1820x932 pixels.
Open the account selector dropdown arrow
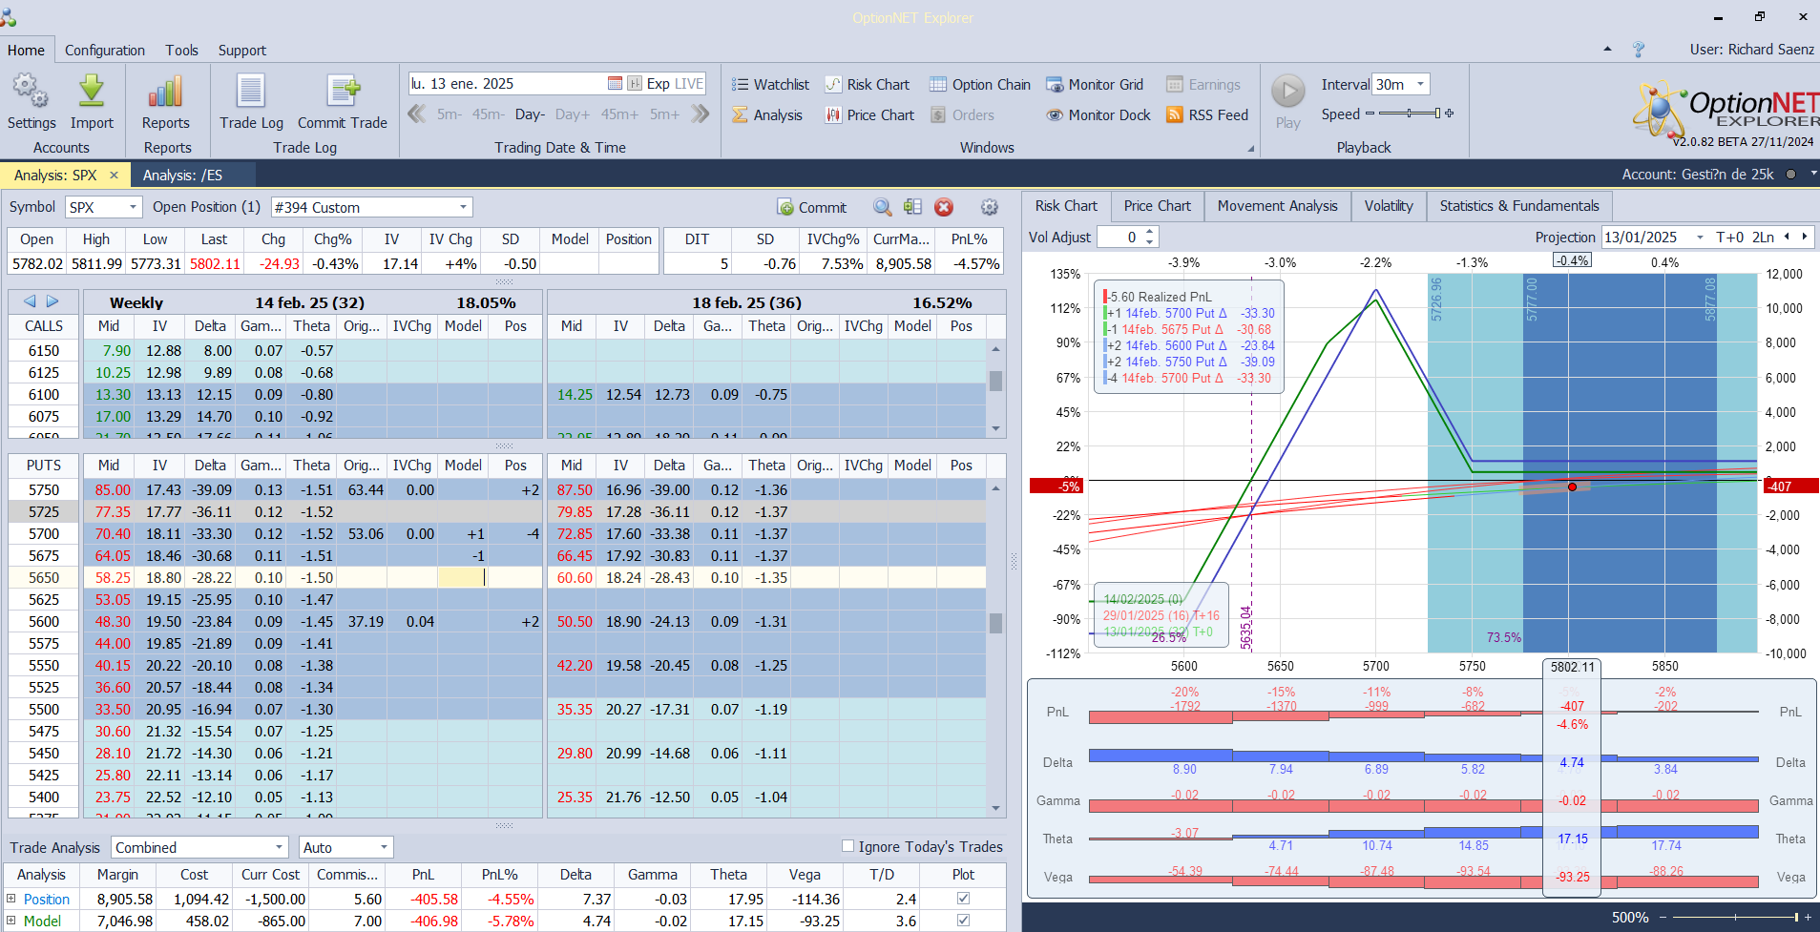pyautogui.click(x=1813, y=174)
